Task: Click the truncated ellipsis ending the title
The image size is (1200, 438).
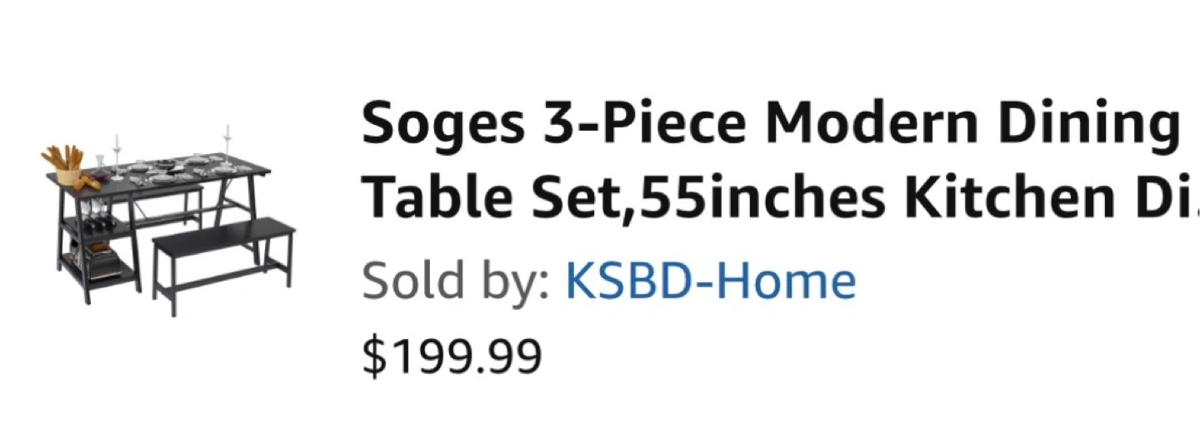Action: click(x=1193, y=198)
